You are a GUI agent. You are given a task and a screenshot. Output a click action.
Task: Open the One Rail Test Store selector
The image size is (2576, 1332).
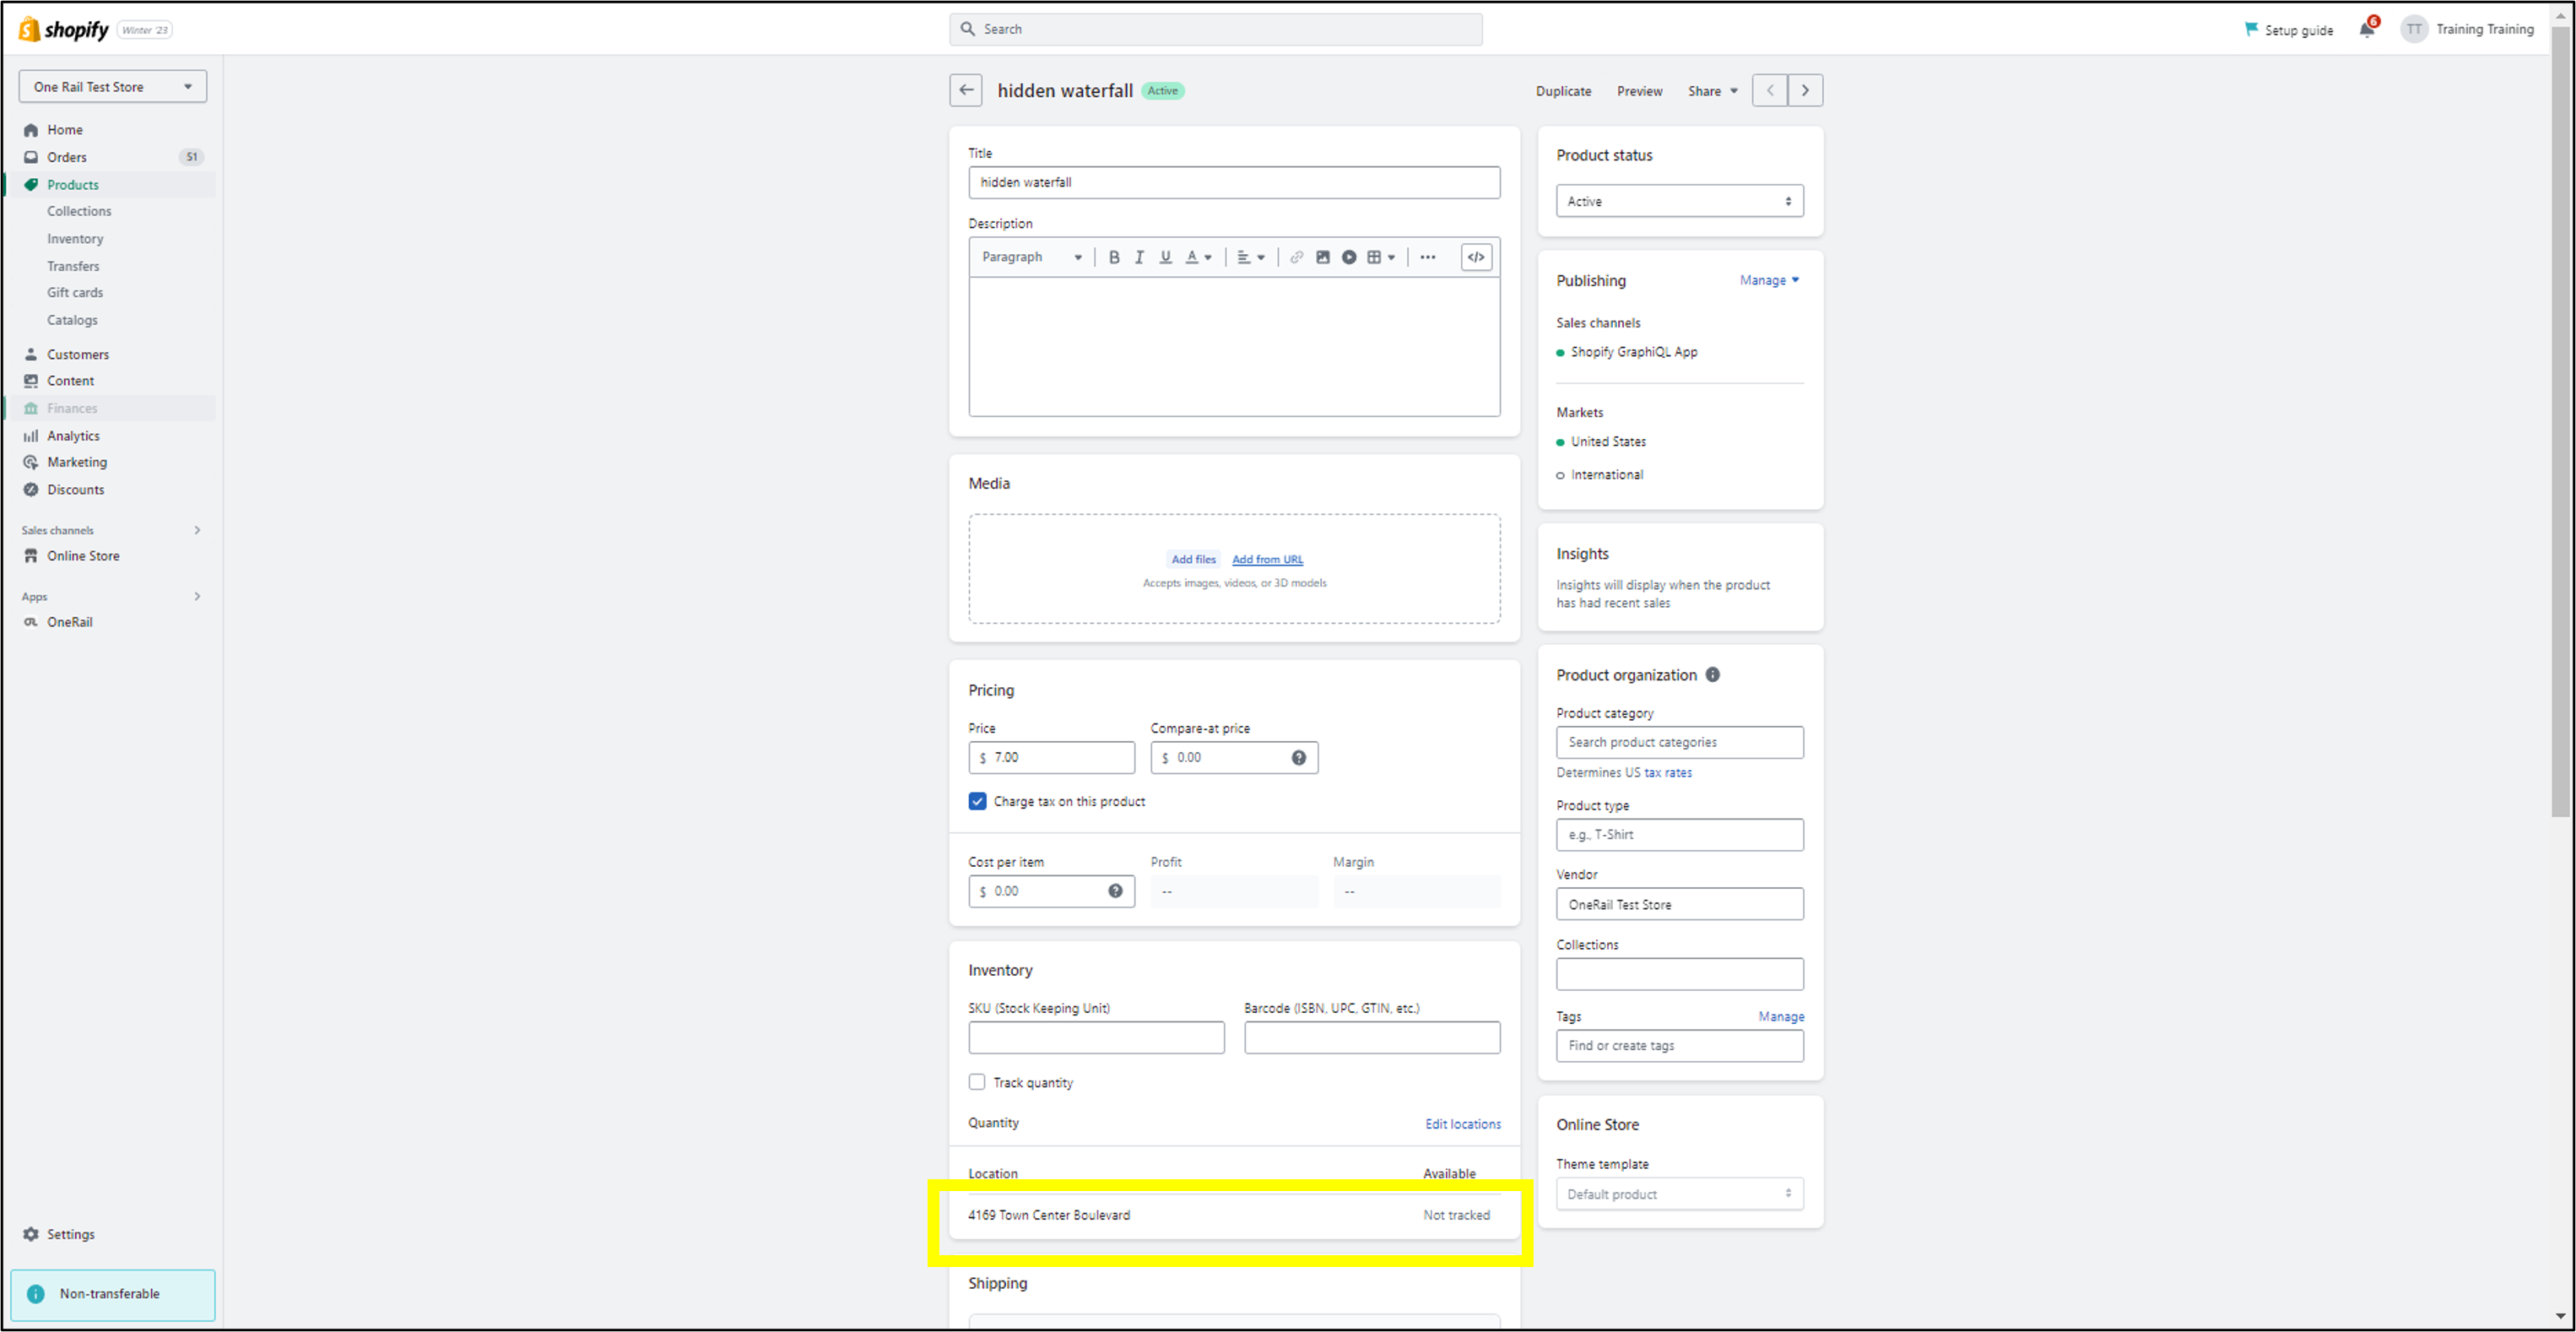[x=112, y=86]
